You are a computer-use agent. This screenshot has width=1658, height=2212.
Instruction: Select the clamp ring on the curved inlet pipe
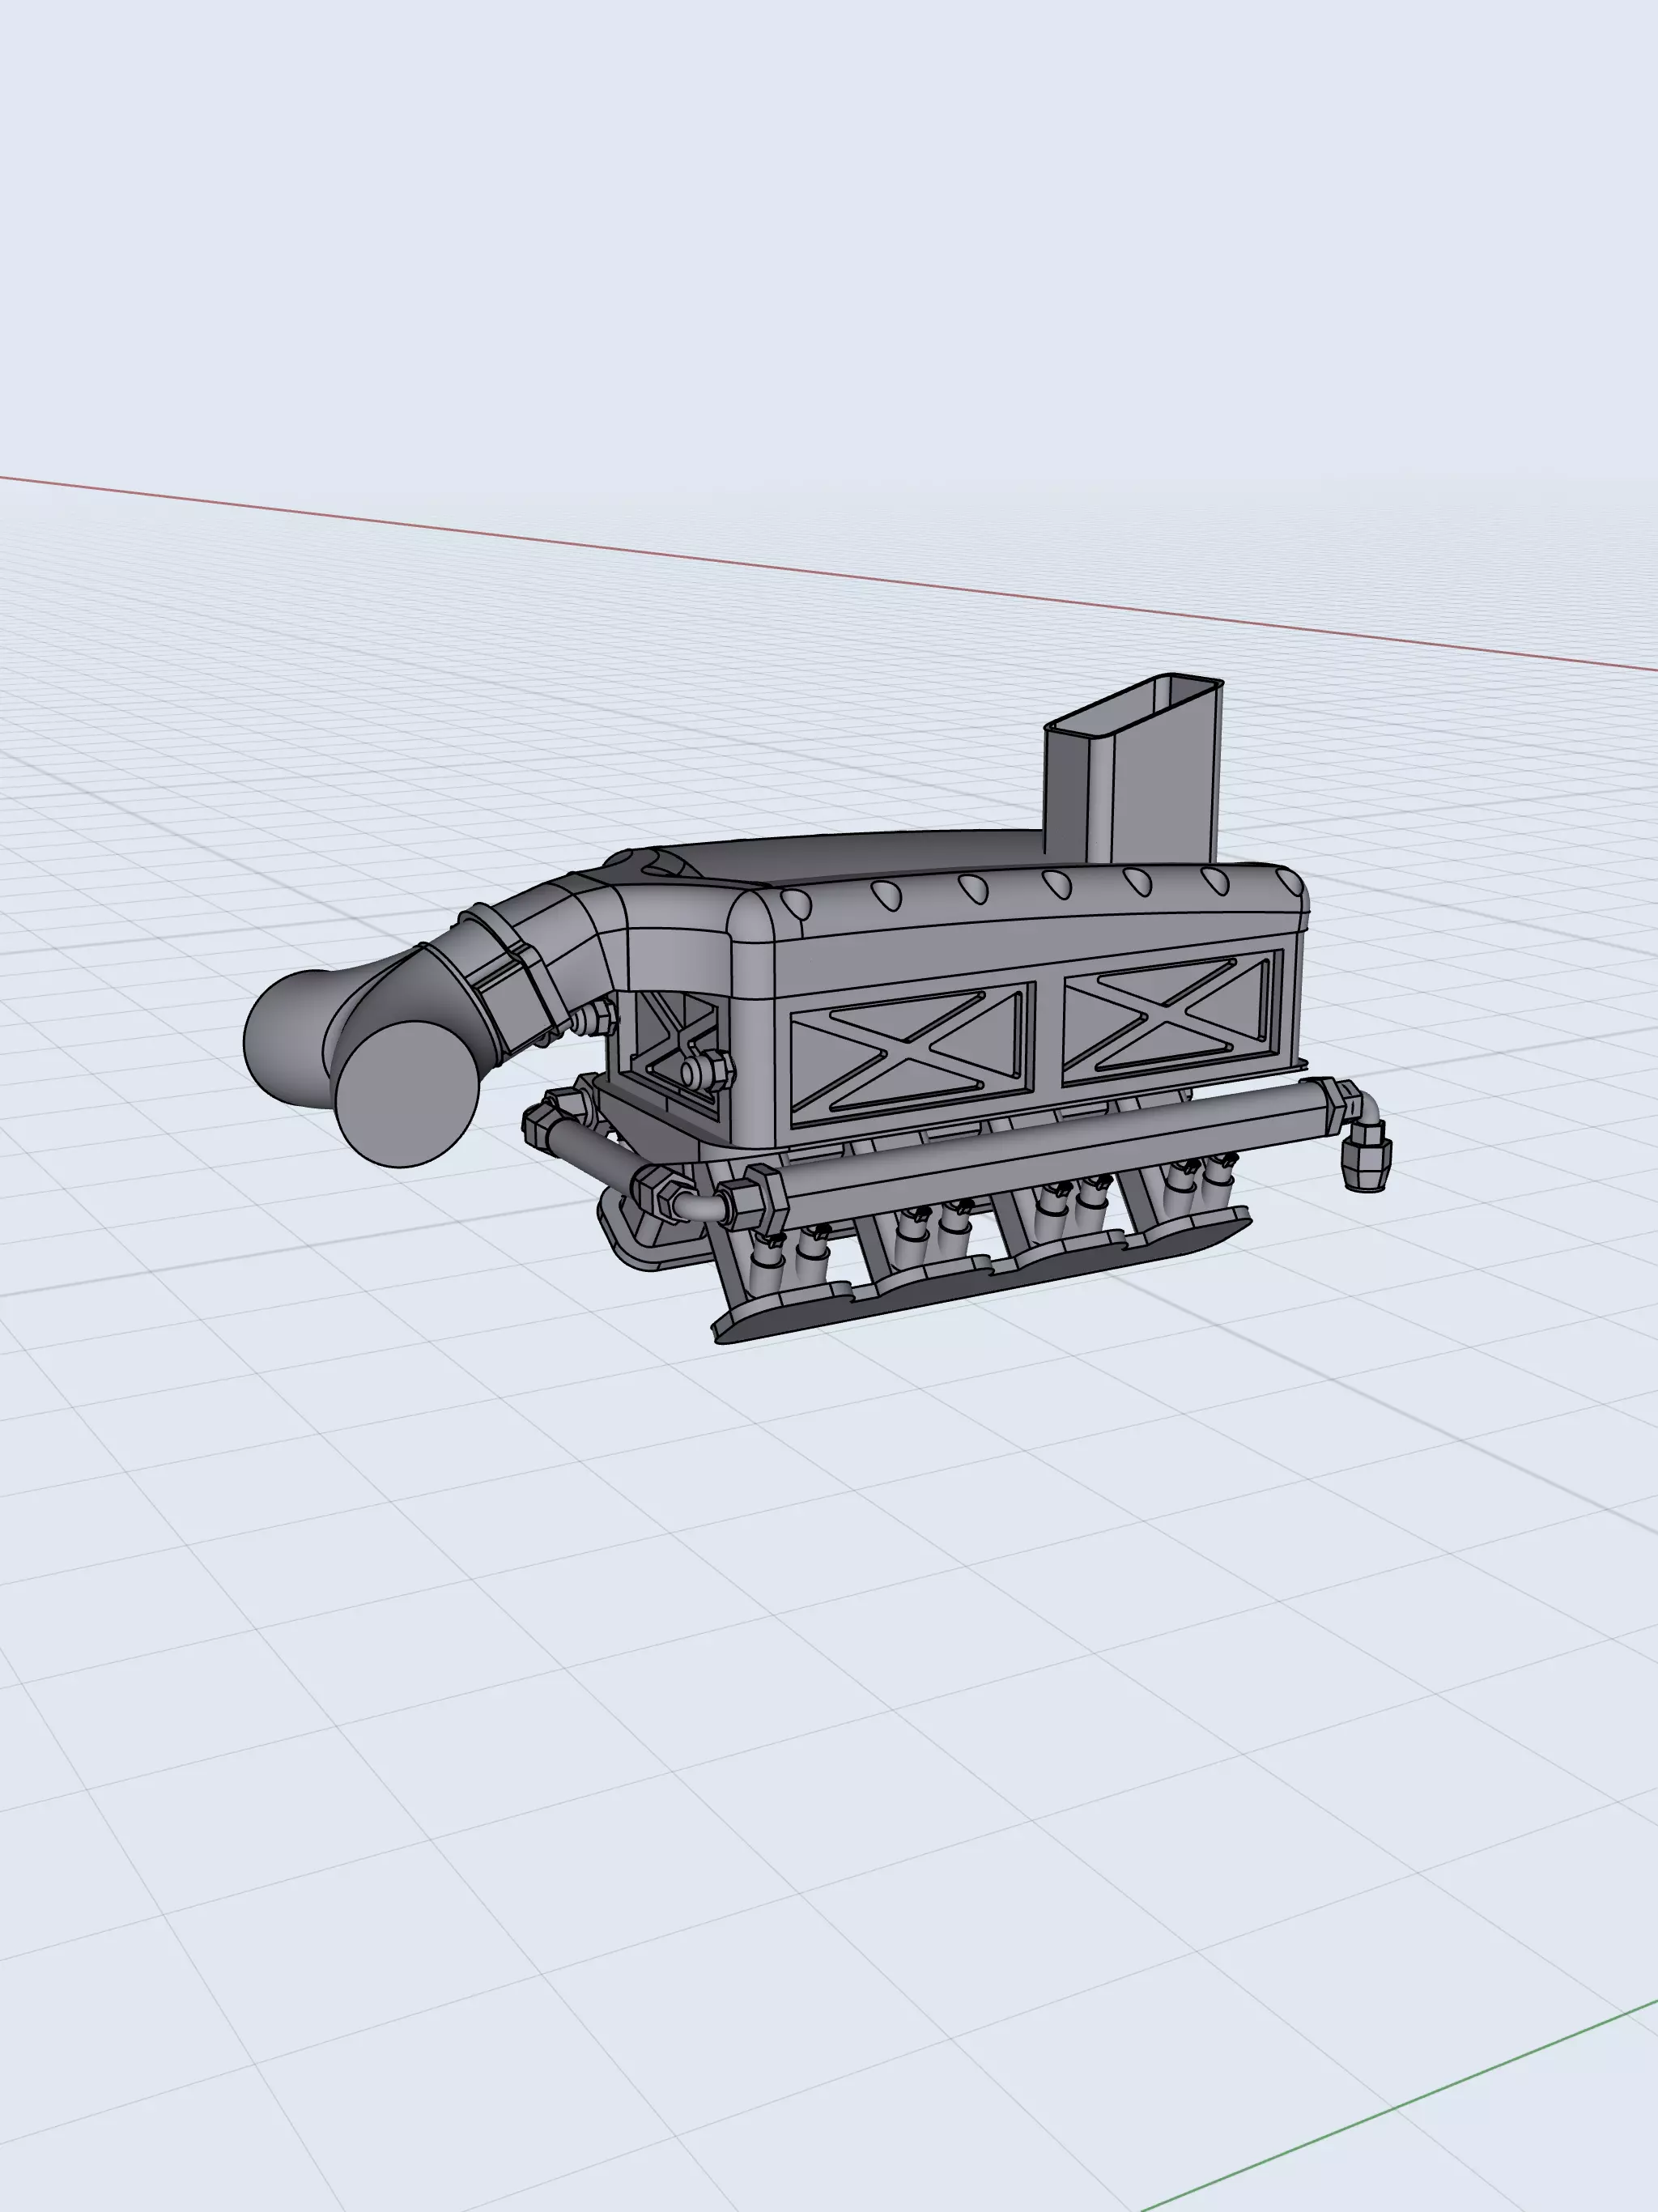click(512, 980)
